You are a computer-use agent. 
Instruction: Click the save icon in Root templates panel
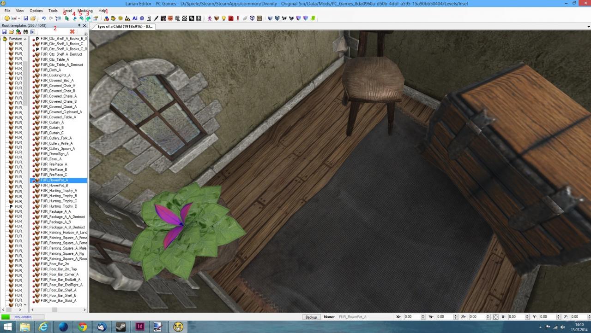click(x=4, y=32)
